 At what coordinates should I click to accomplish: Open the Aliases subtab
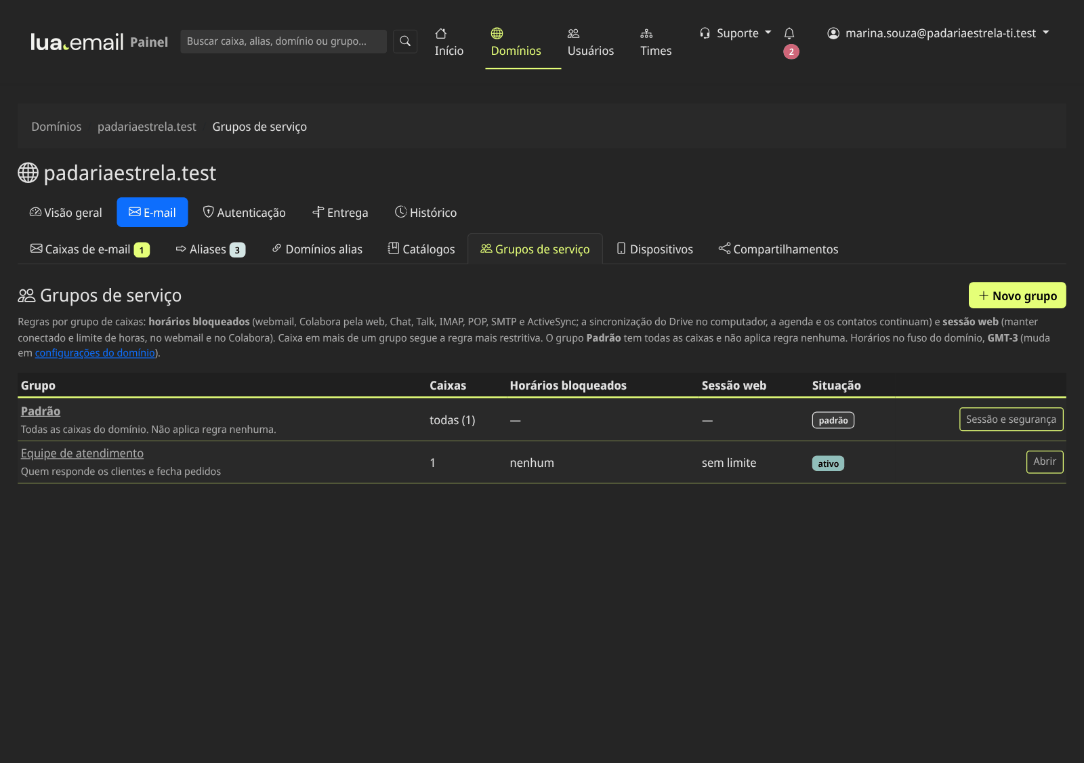[x=211, y=249]
